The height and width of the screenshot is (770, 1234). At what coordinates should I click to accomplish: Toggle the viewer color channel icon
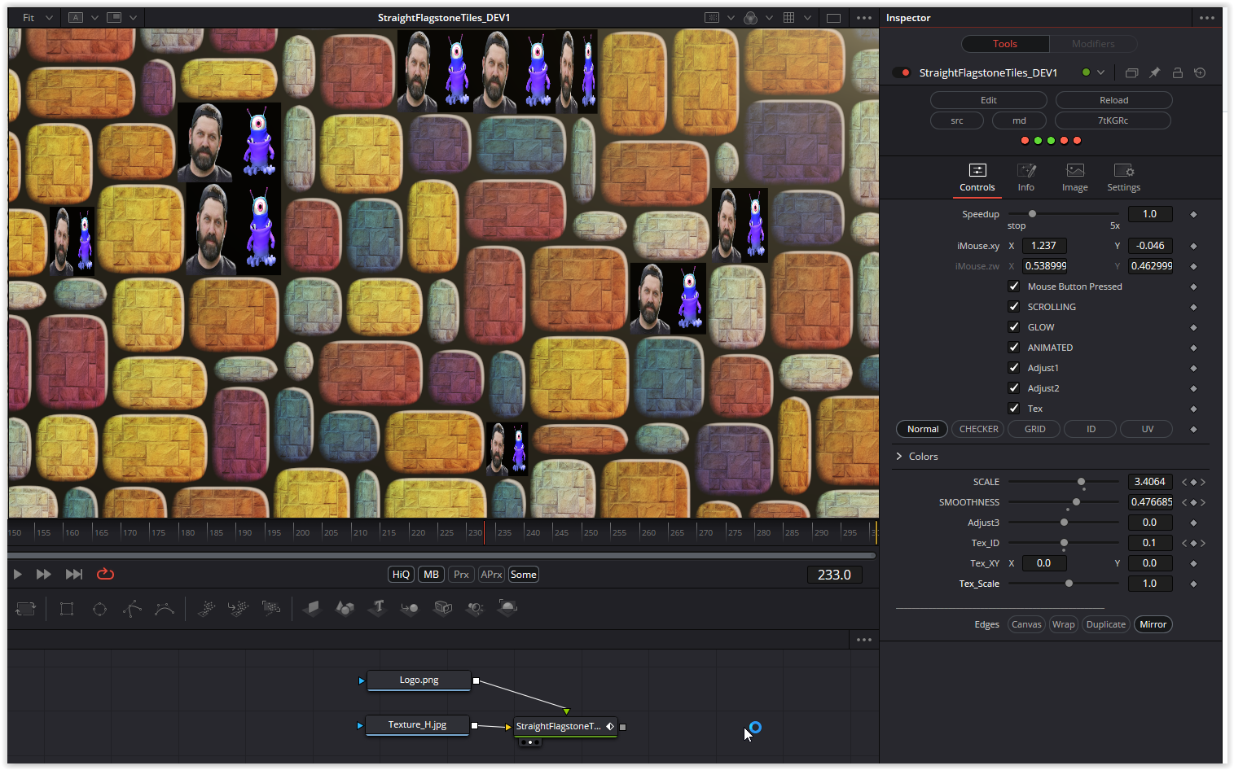(x=751, y=18)
